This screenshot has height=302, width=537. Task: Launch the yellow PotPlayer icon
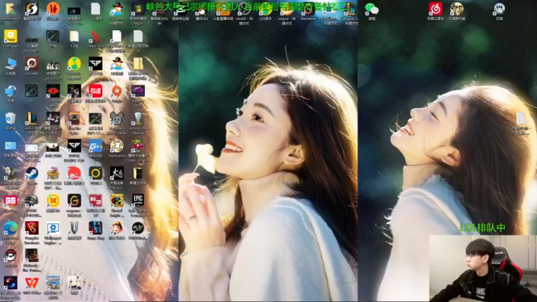pyautogui.click(x=10, y=36)
